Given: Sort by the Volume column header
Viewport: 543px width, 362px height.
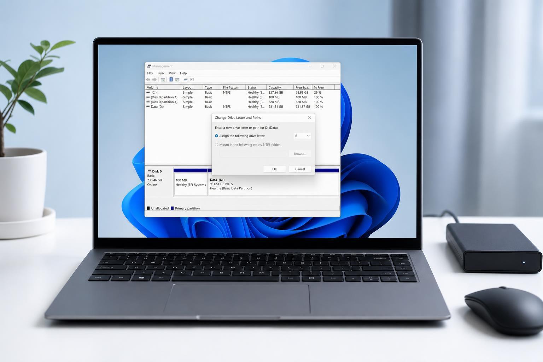Looking at the screenshot, I should [x=163, y=87].
